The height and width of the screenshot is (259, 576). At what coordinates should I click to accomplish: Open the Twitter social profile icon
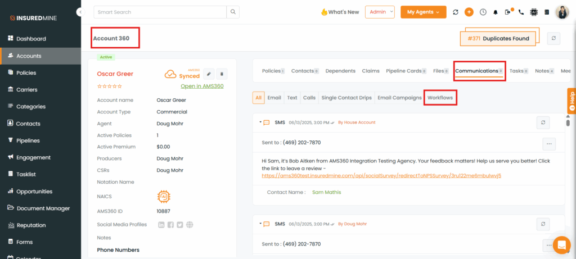pos(179,225)
